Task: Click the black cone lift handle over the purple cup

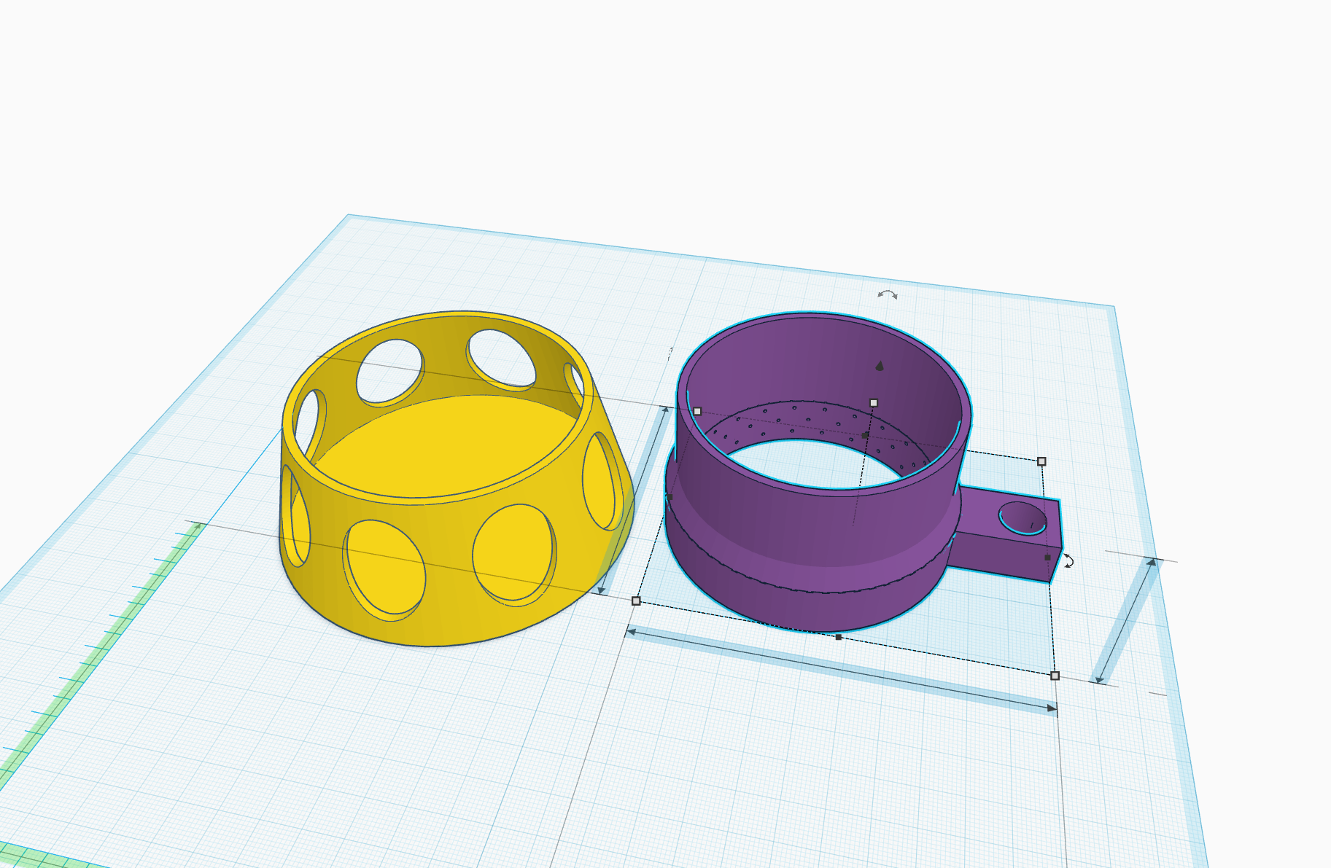Action: pos(880,365)
